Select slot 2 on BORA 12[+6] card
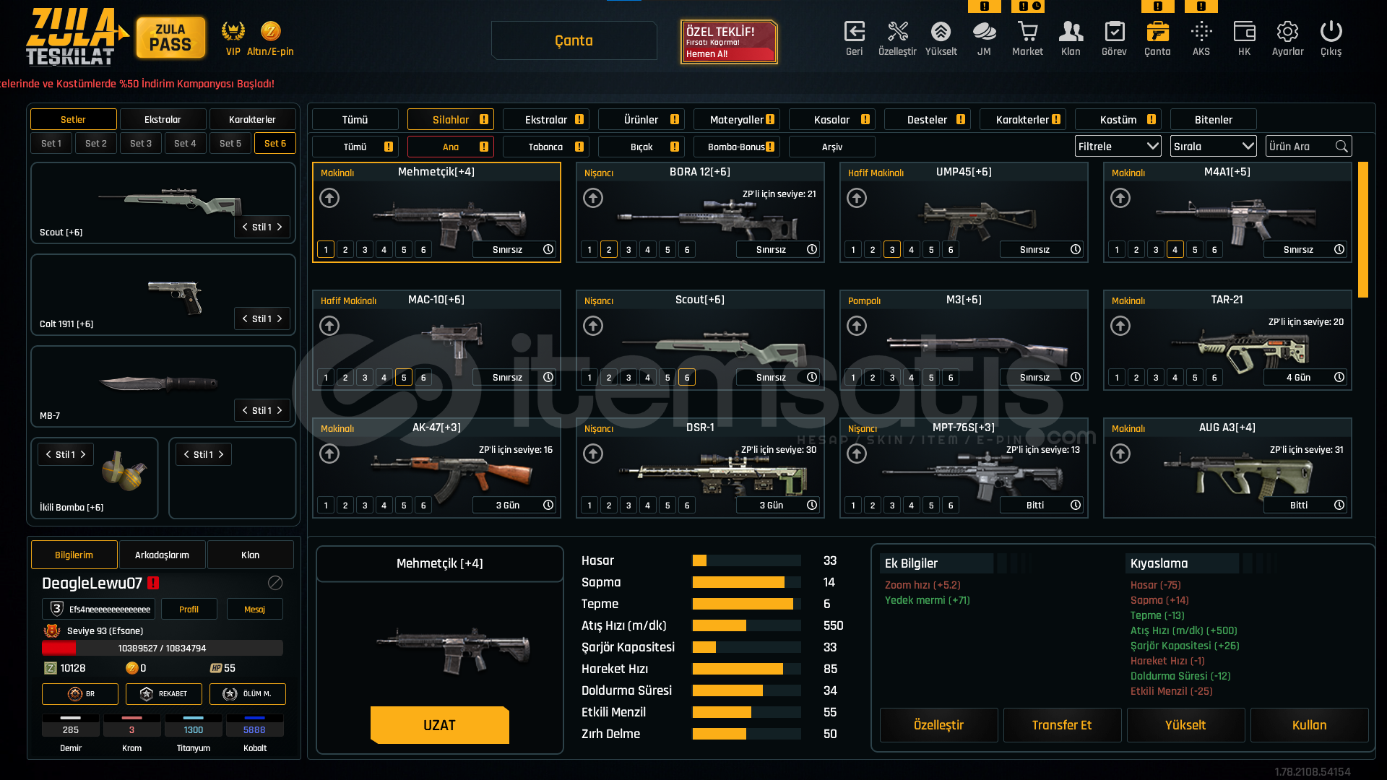Viewport: 1387px width, 780px height. click(609, 250)
